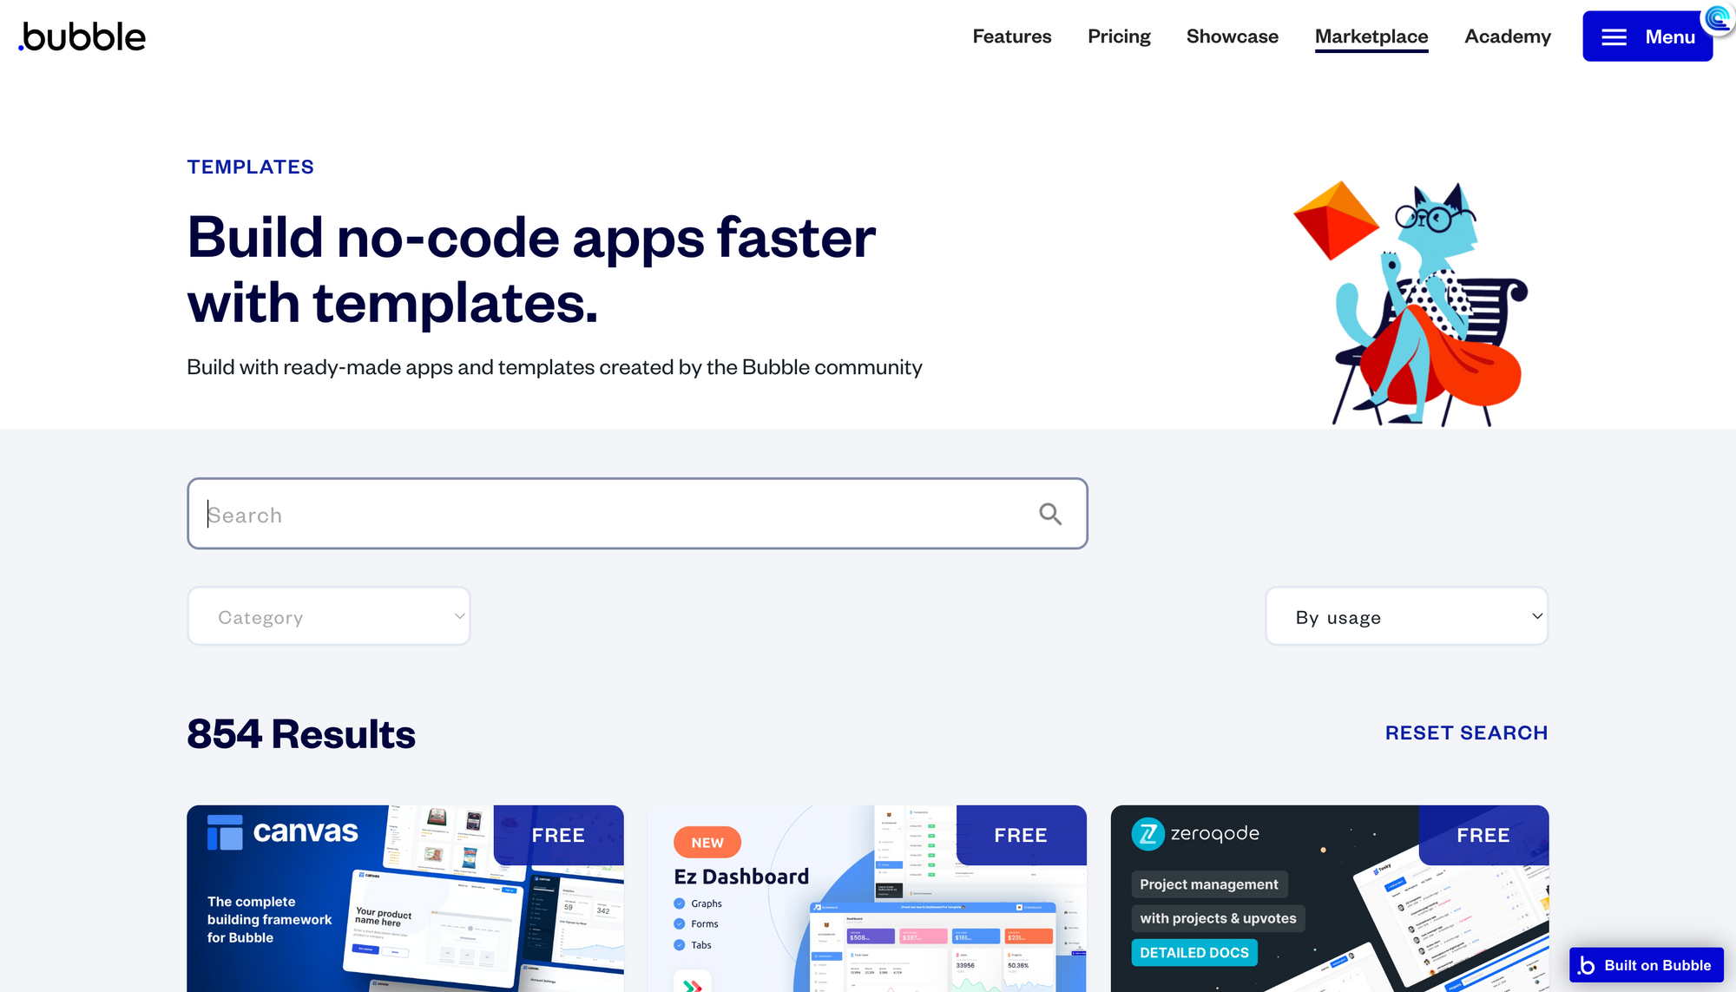Viewport: 1736px width, 992px height.
Task: Click the Pricing navigation link
Action: (x=1118, y=36)
